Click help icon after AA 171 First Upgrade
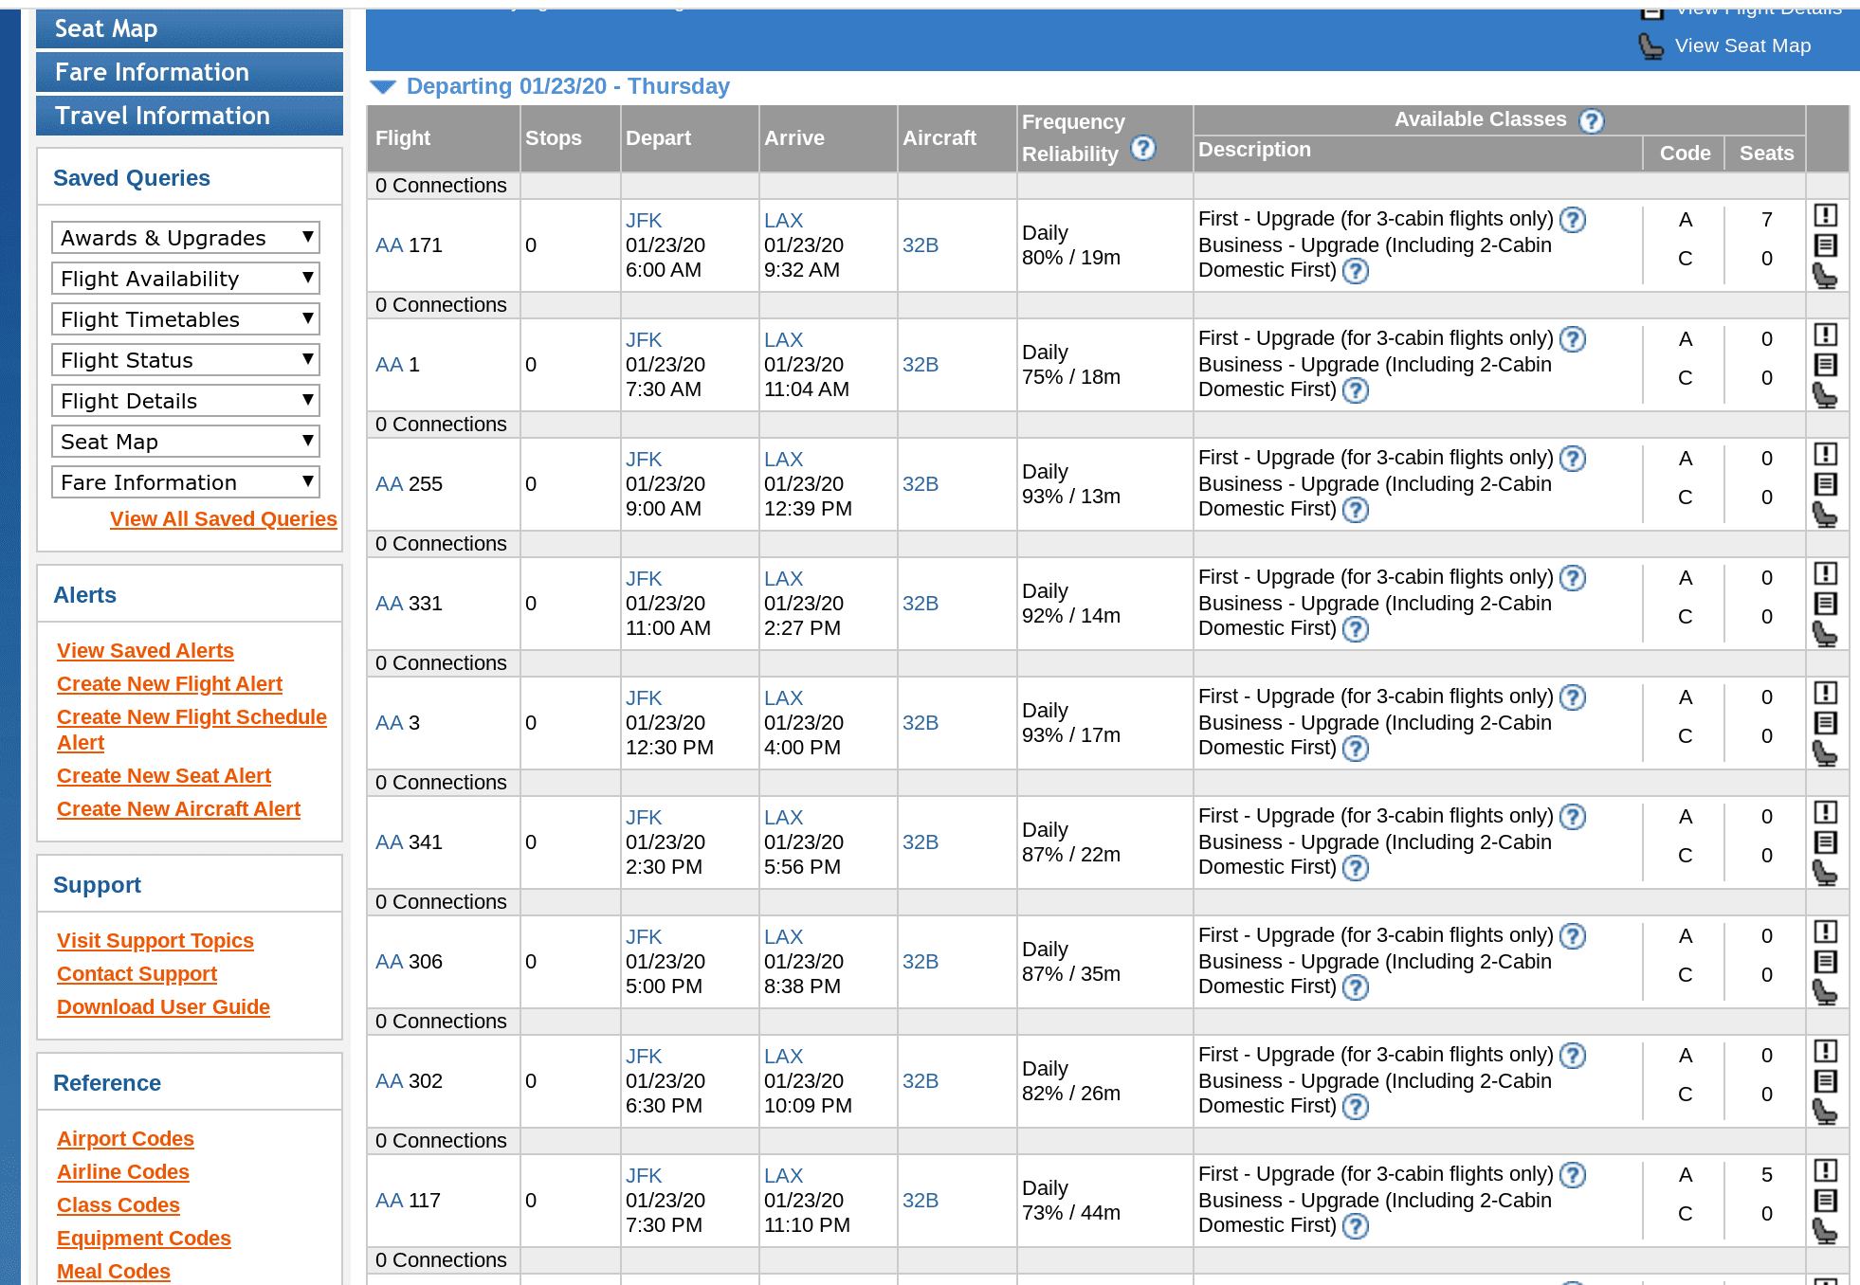 tap(1573, 220)
